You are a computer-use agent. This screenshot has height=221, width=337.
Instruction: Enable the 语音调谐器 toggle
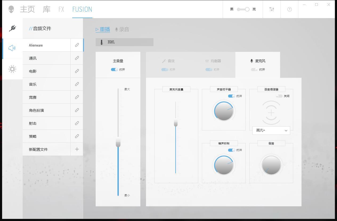click(279, 96)
